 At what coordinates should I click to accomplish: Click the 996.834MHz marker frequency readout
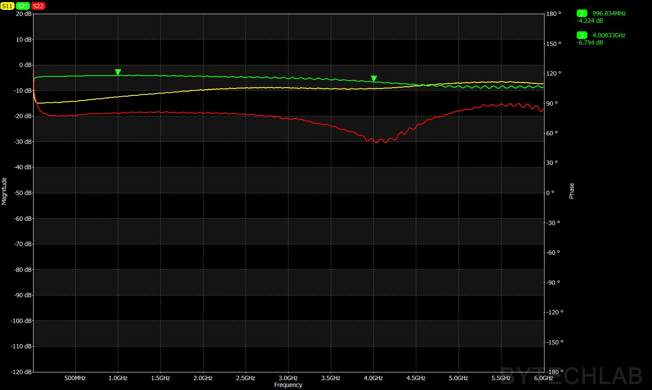[x=609, y=13]
